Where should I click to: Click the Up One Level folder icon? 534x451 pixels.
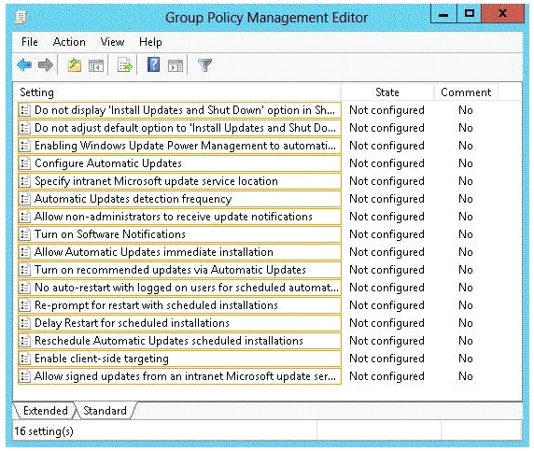tap(75, 64)
